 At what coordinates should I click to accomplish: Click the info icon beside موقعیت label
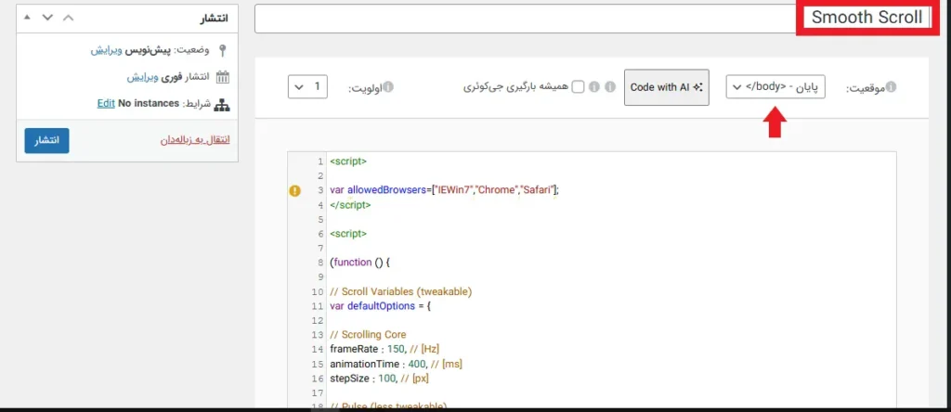(x=891, y=87)
